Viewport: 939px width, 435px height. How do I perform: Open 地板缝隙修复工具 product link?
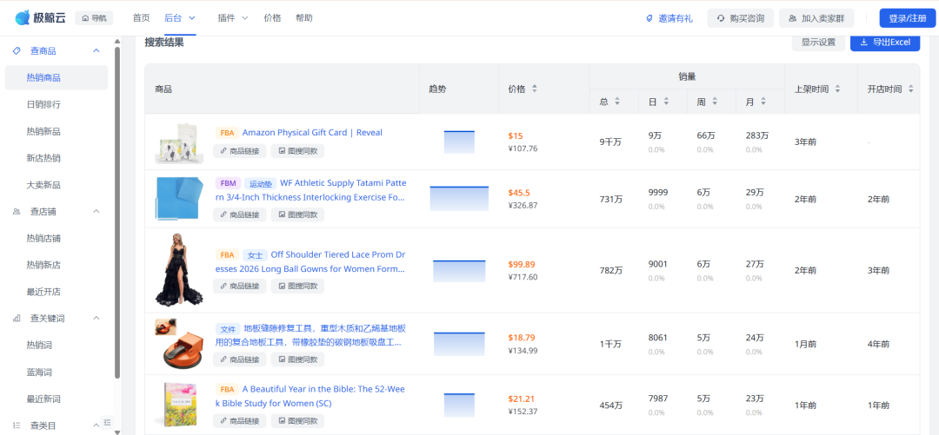pyautogui.click(x=310, y=335)
